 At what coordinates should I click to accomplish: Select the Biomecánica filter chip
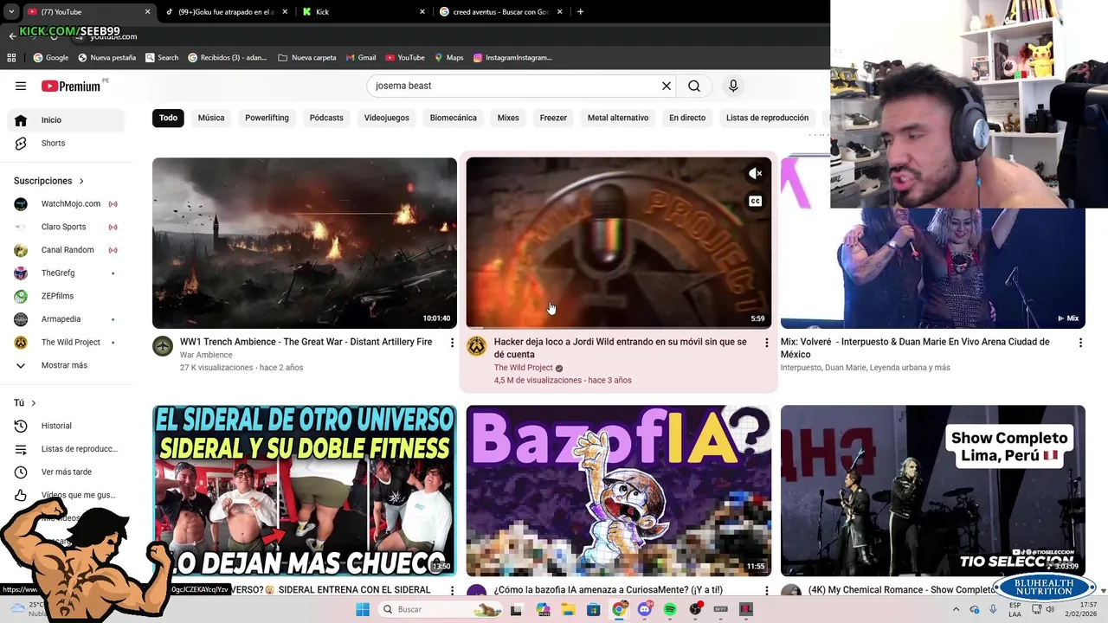454,118
